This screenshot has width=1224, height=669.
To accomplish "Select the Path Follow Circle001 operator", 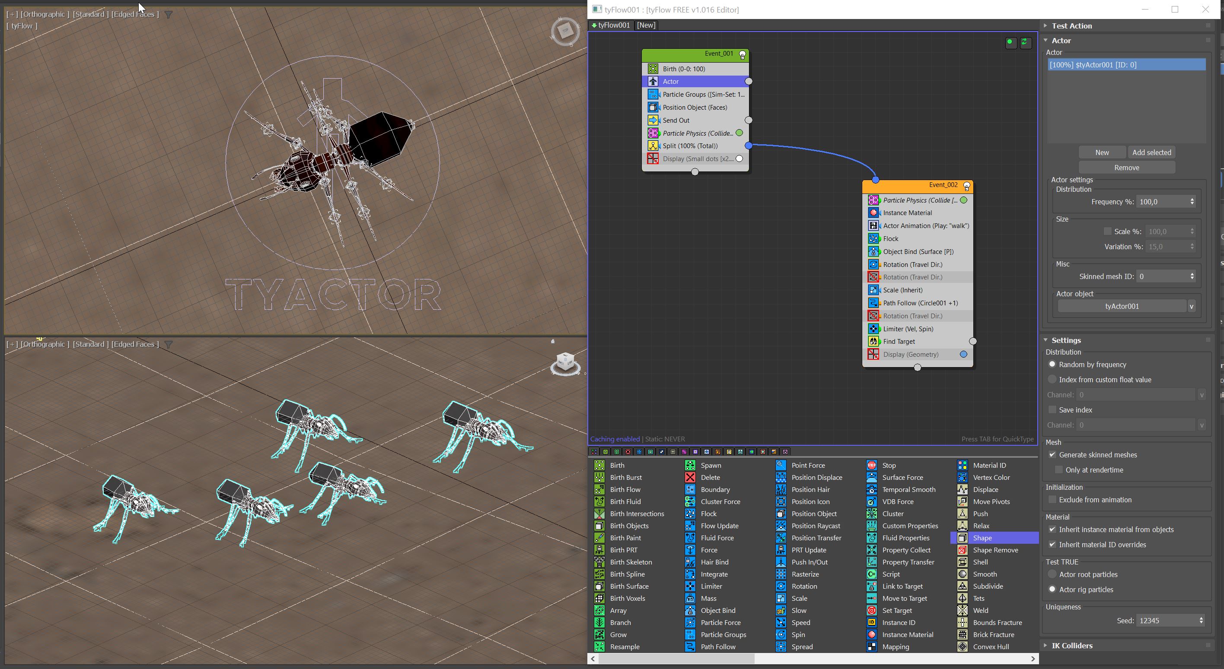I will pos(918,303).
